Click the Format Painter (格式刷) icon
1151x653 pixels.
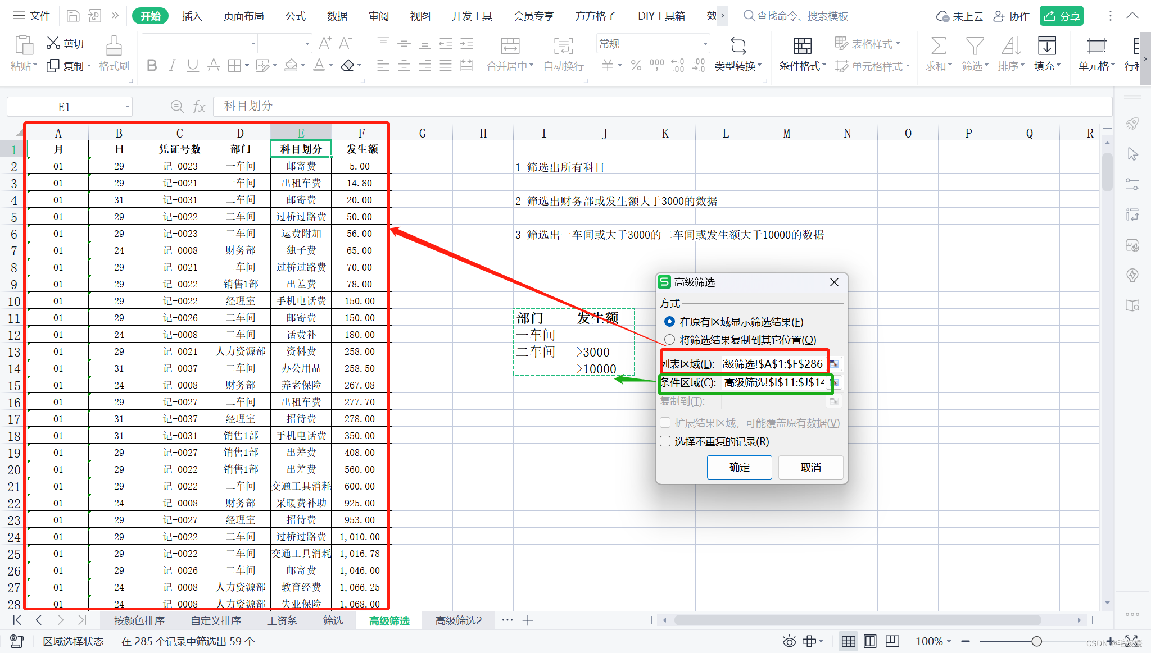tap(114, 46)
